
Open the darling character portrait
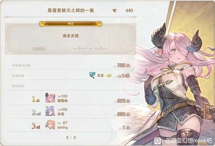click(50, 125)
